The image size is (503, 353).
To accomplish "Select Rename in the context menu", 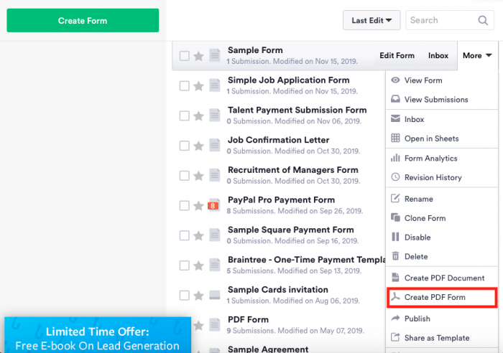I will 418,199.
